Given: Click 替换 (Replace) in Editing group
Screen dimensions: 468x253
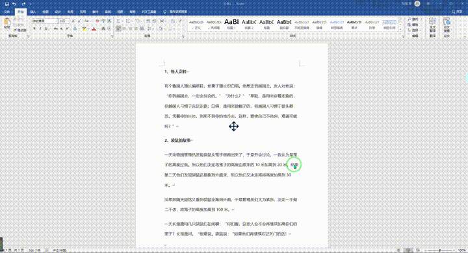Looking at the screenshot, I should [x=413, y=25].
